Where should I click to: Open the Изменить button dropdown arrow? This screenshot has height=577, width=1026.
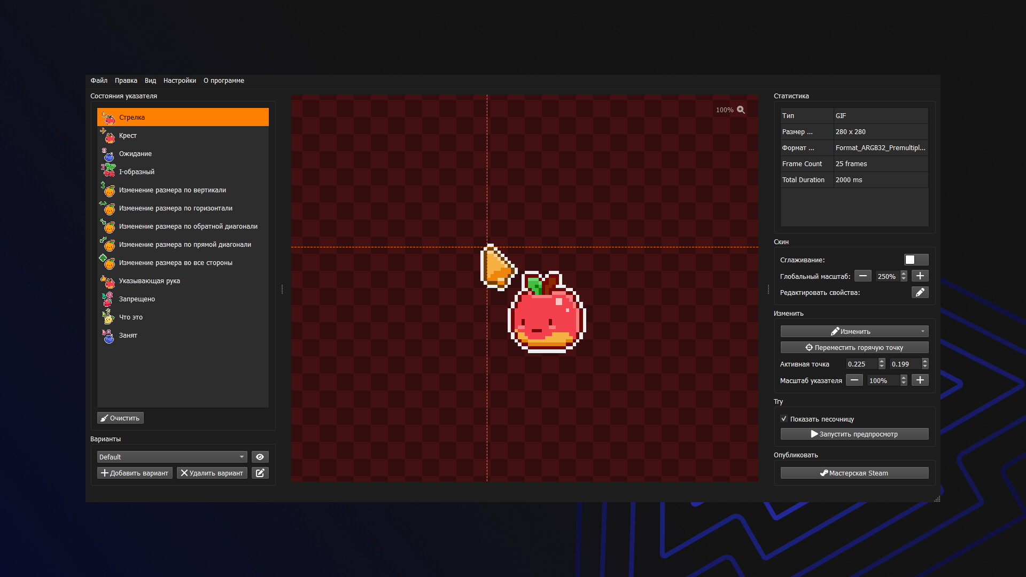pos(923,331)
